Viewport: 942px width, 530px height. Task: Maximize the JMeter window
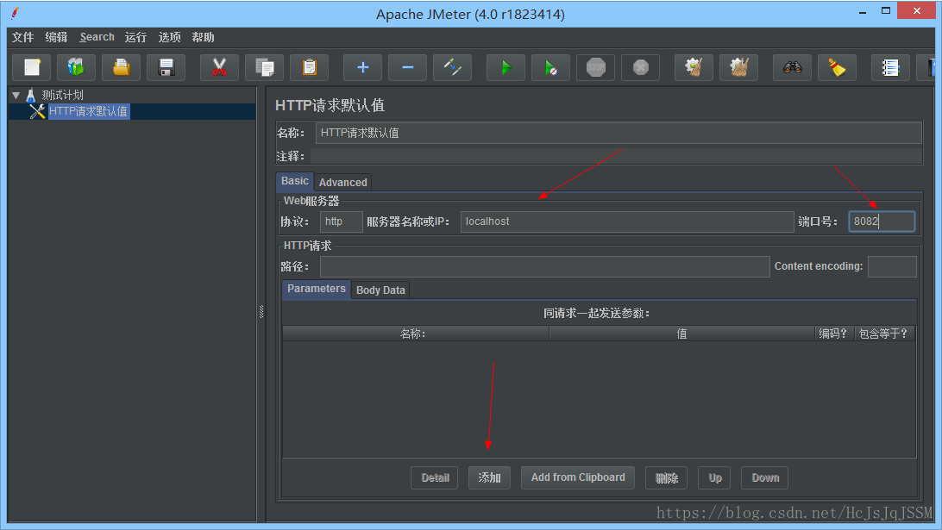point(886,11)
